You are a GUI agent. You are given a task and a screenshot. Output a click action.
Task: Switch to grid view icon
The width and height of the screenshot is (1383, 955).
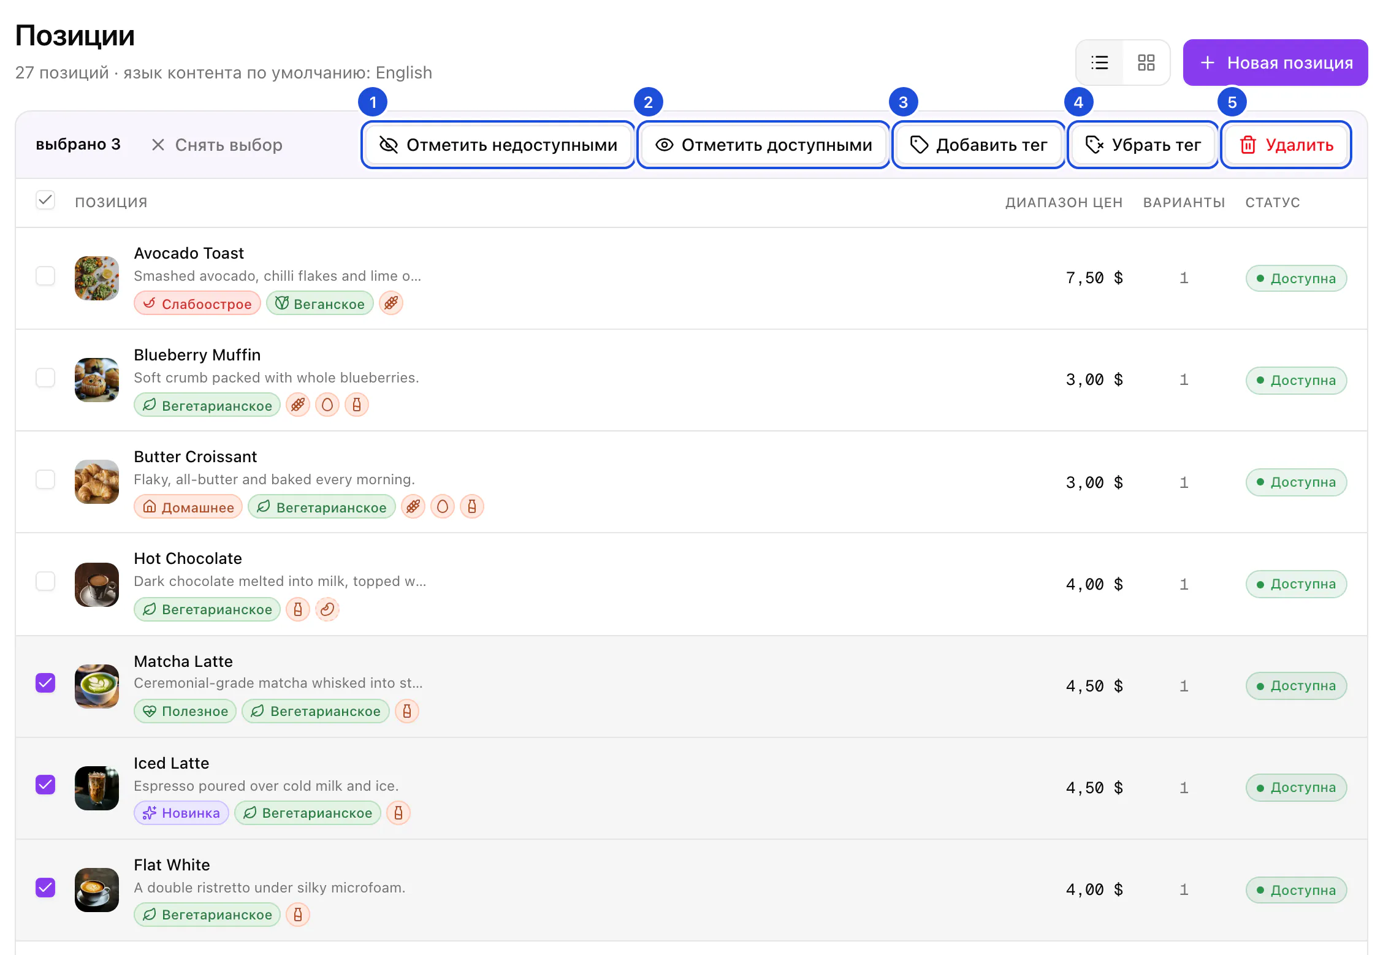(1146, 63)
